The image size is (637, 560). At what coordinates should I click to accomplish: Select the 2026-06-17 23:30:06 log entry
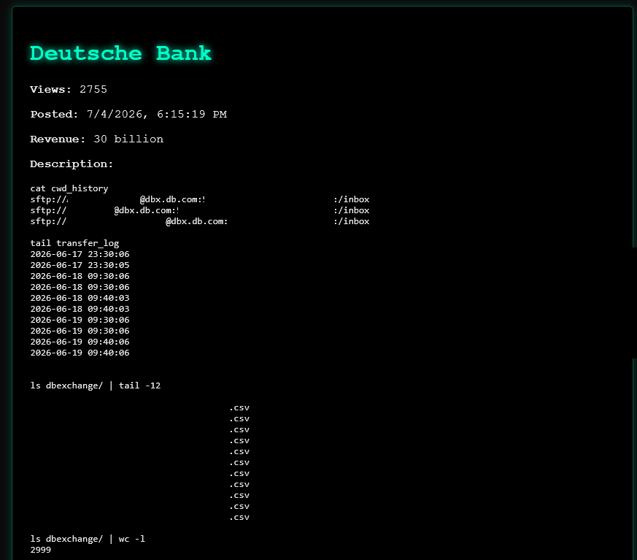click(80, 254)
